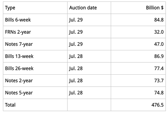Click the Type column header
This screenshot has height=113, width=168.
tap(10, 8)
